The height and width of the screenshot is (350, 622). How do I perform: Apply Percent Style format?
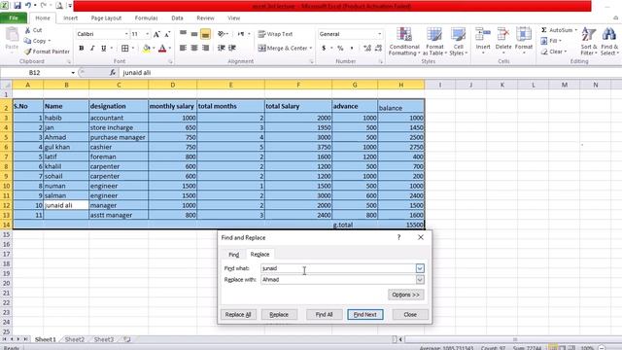pyautogui.click(x=340, y=48)
